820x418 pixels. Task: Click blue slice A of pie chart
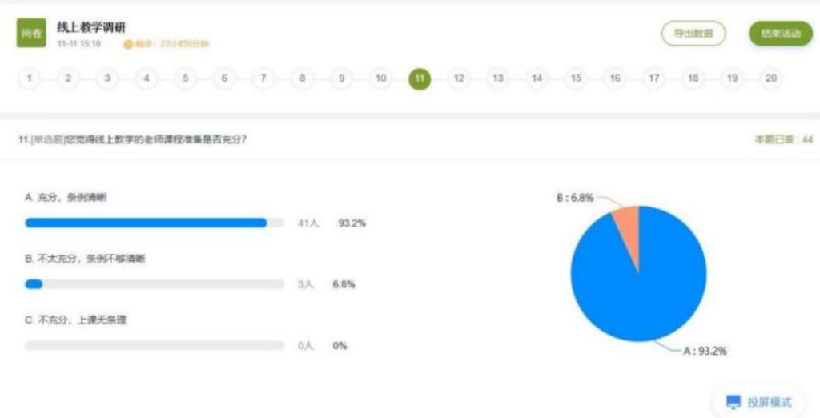641,288
